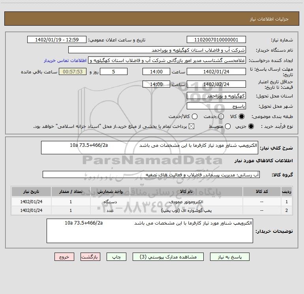Click the پاسخ به نیاز button

point(230,257)
